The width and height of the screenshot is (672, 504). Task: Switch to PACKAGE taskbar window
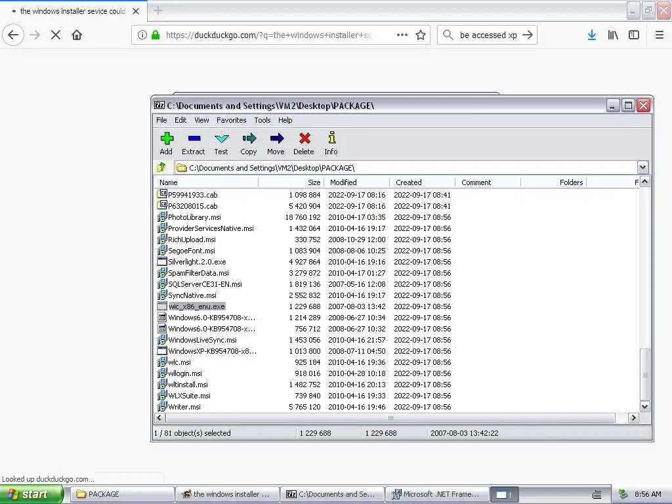coord(123,494)
